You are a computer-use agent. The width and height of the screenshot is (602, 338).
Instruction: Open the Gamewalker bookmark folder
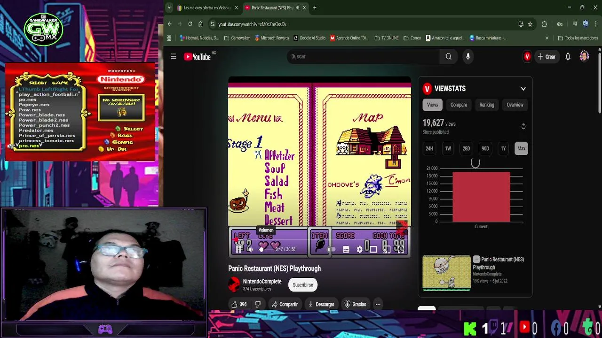coord(237,38)
